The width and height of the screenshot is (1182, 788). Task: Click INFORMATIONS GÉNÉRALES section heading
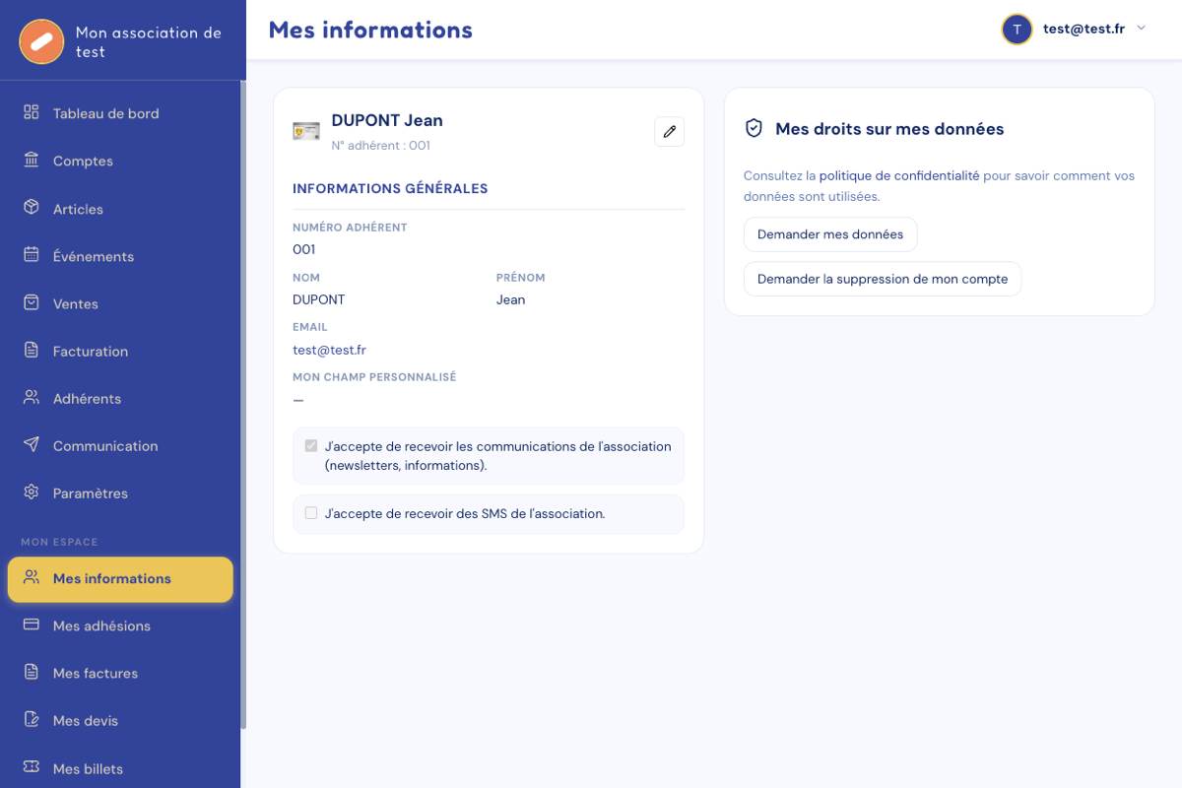(390, 188)
